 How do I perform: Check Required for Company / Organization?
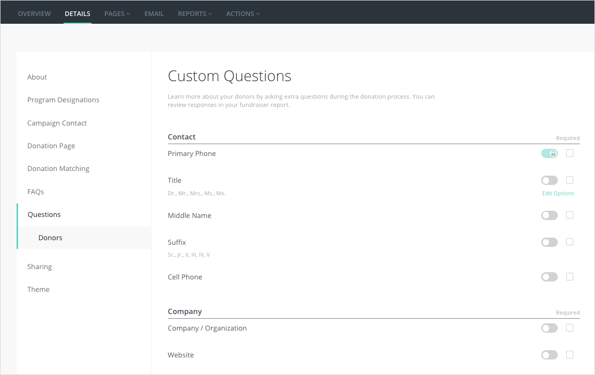point(570,328)
